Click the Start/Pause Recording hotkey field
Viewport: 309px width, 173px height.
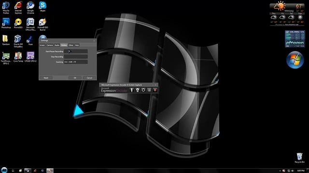(x=76, y=51)
